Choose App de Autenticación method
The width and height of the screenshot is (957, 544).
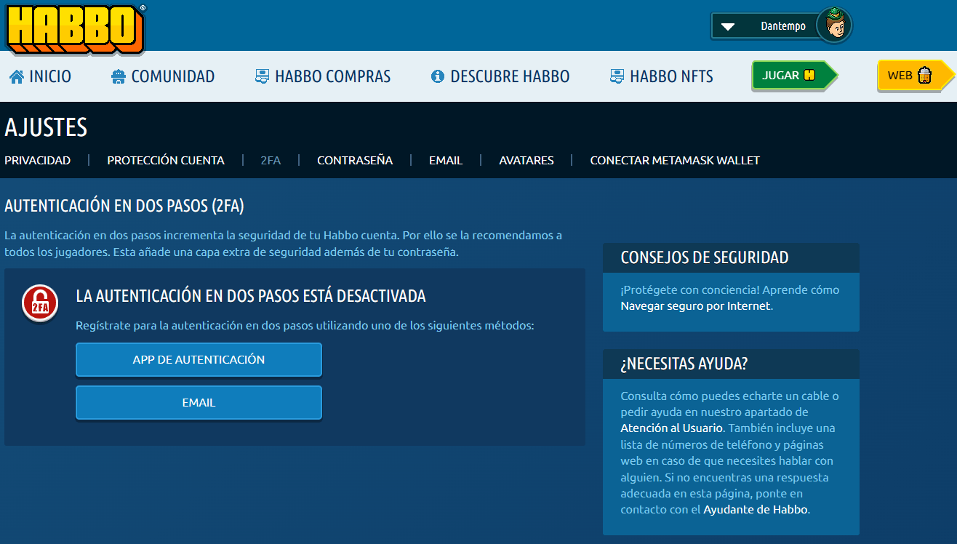[199, 359]
